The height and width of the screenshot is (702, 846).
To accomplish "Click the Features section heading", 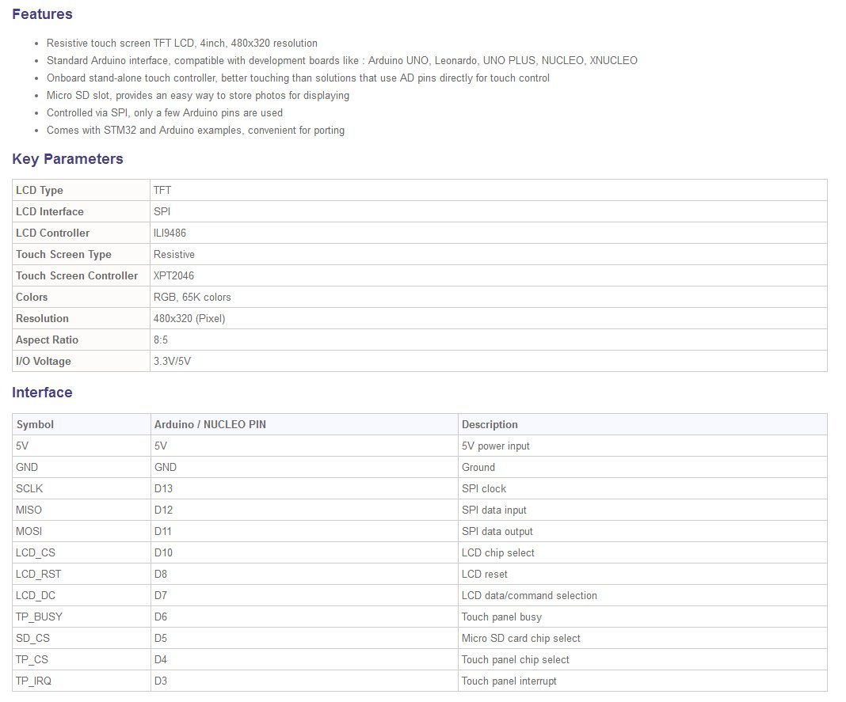I will (42, 14).
